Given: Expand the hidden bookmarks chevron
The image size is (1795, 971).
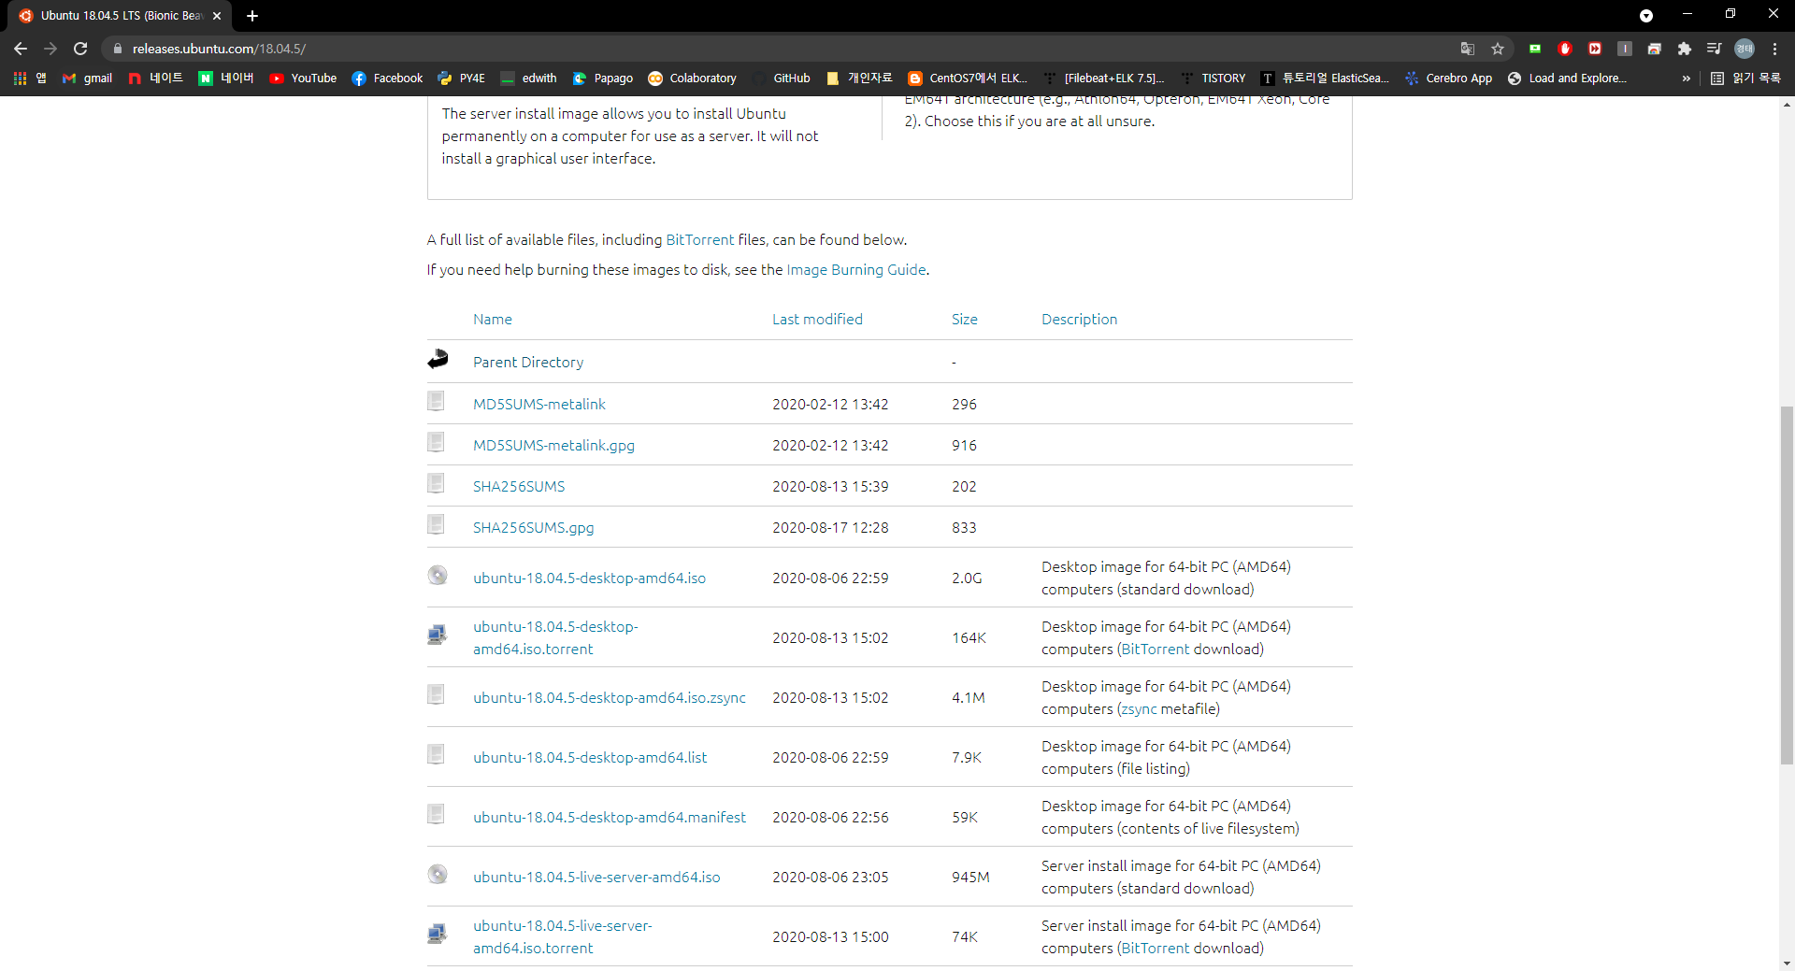Looking at the screenshot, I should coord(1686,79).
